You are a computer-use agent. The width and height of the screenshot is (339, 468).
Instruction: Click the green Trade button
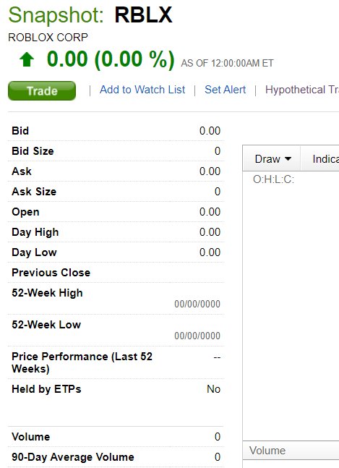point(42,90)
